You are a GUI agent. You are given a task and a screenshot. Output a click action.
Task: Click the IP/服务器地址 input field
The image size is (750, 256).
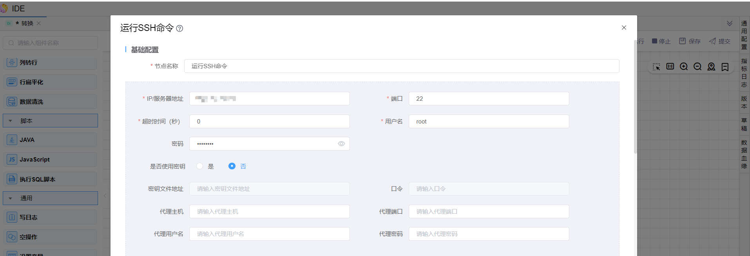[x=270, y=99]
